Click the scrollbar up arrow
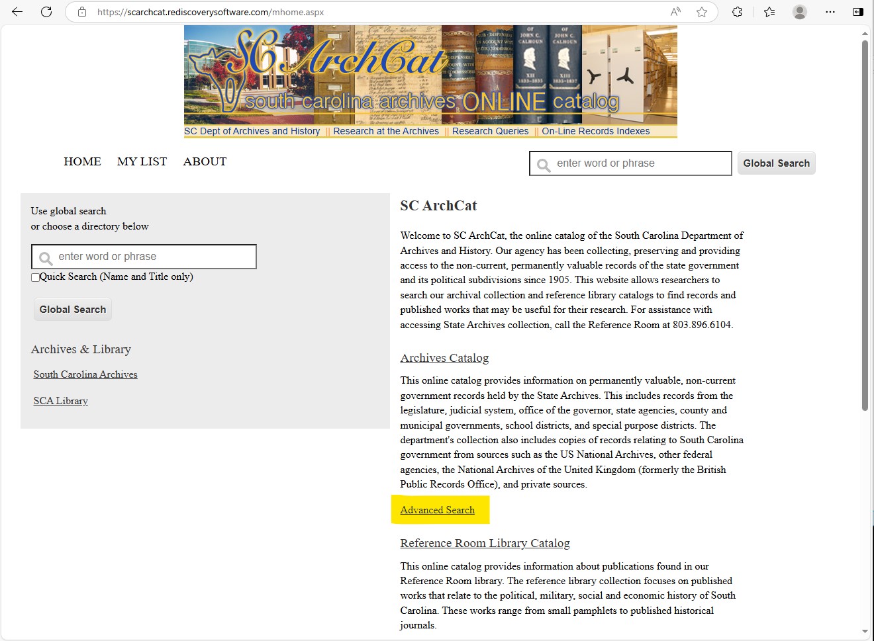The image size is (874, 641). coord(865,33)
